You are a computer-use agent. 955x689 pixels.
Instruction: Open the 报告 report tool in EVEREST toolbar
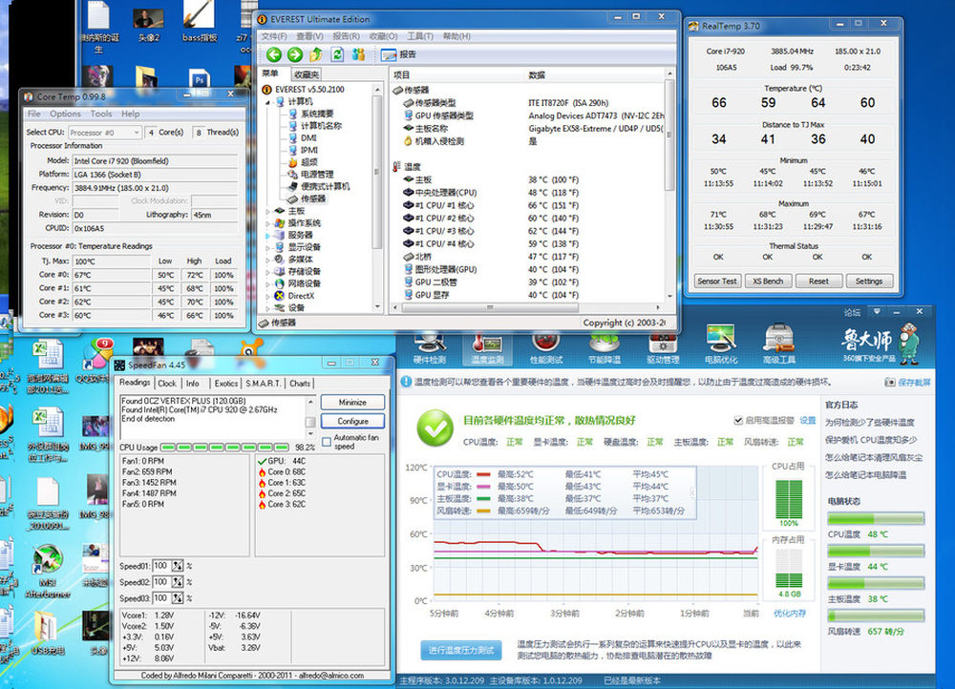coord(398,54)
